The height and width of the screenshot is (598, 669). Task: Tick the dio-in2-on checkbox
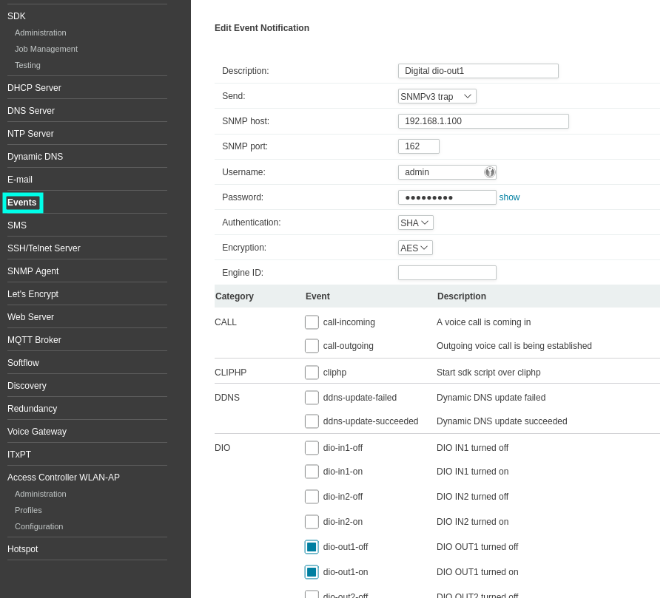click(312, 522)
